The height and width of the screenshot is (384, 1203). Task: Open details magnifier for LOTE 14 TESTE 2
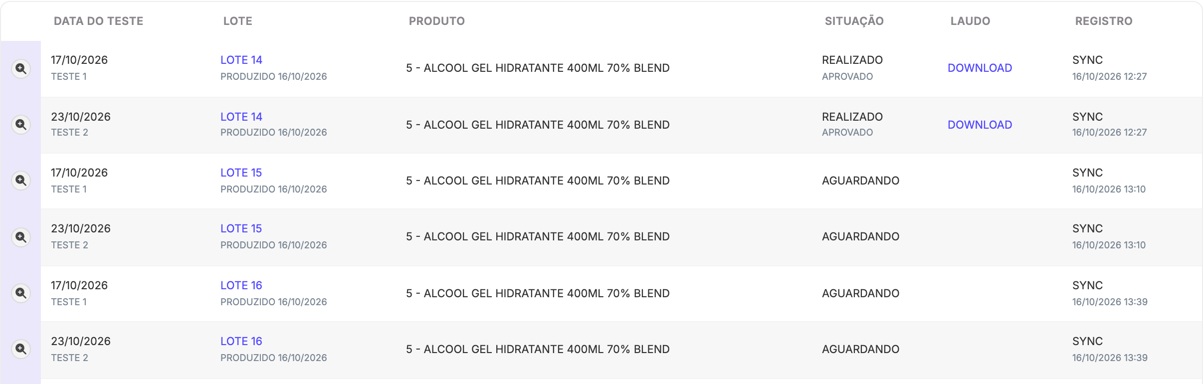[x=21, y=124]
